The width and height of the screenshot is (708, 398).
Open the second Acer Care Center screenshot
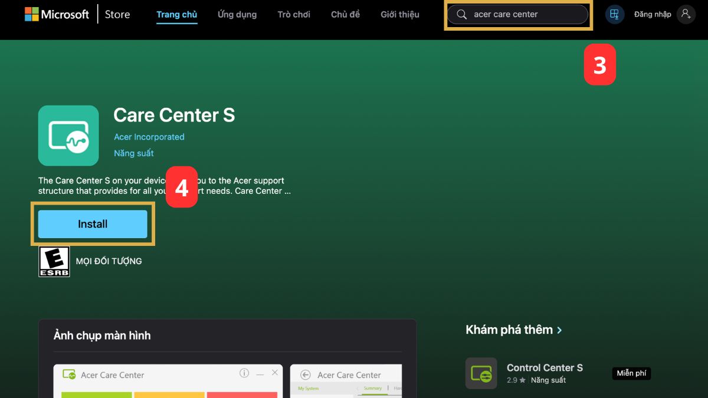click(346, 381)
